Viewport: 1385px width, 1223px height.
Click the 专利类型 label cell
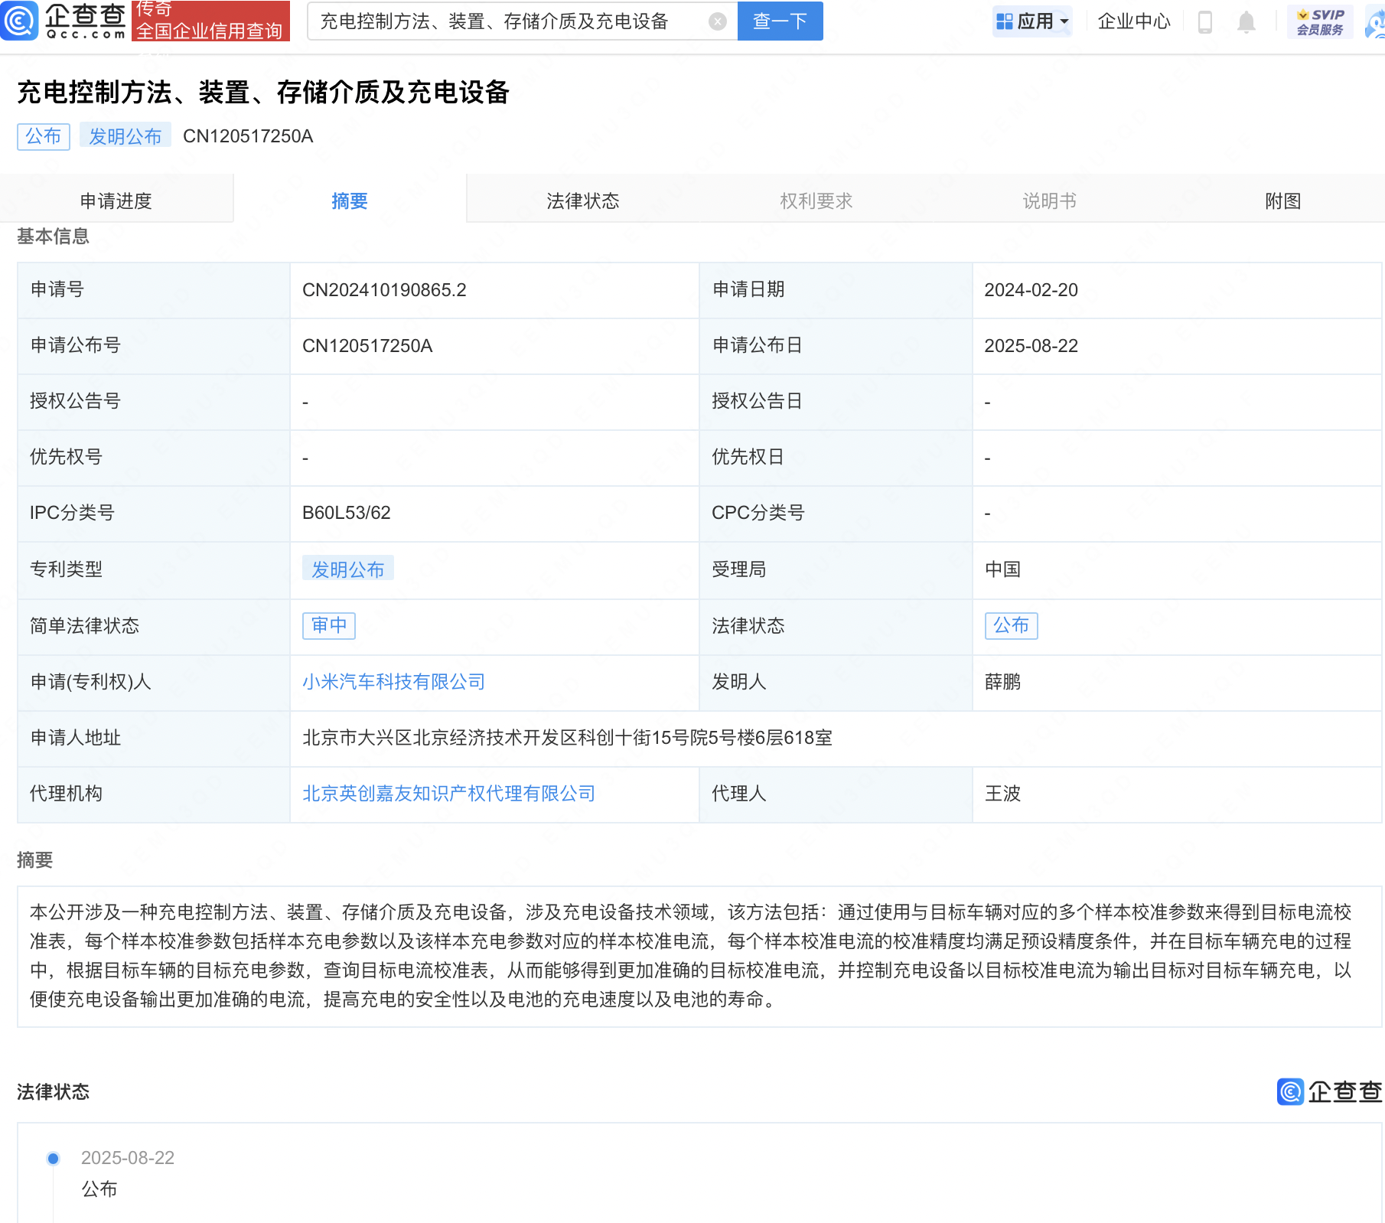154,570
